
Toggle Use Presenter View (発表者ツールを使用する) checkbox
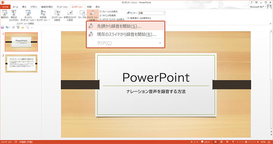(x=128, y=18)
